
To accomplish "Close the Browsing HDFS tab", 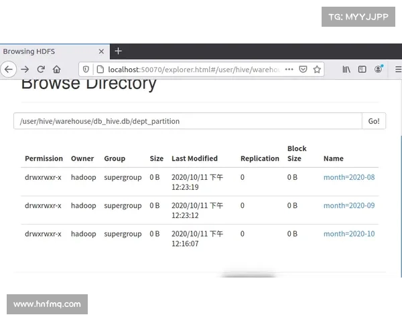I will pos(101,51).
